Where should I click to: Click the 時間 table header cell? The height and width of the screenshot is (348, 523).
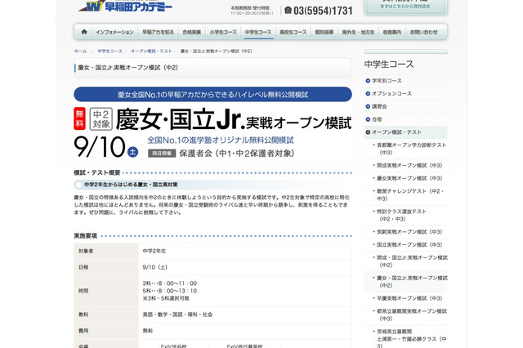pos(106,291)
